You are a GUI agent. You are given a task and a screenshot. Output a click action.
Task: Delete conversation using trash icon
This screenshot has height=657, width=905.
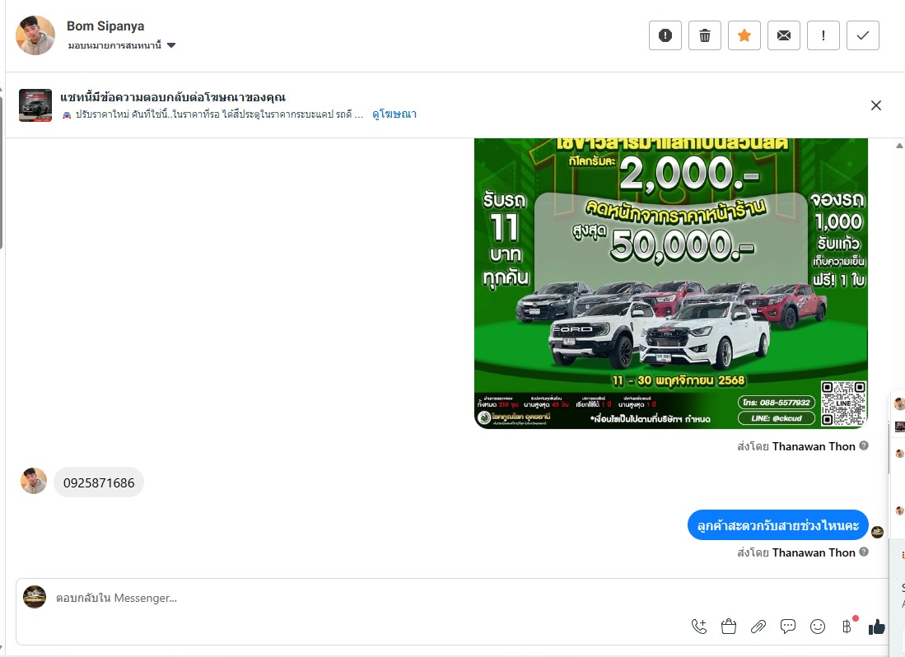pos(704,35)
